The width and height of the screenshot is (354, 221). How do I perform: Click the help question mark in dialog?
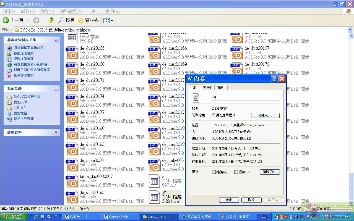click(x=274, y=79)
